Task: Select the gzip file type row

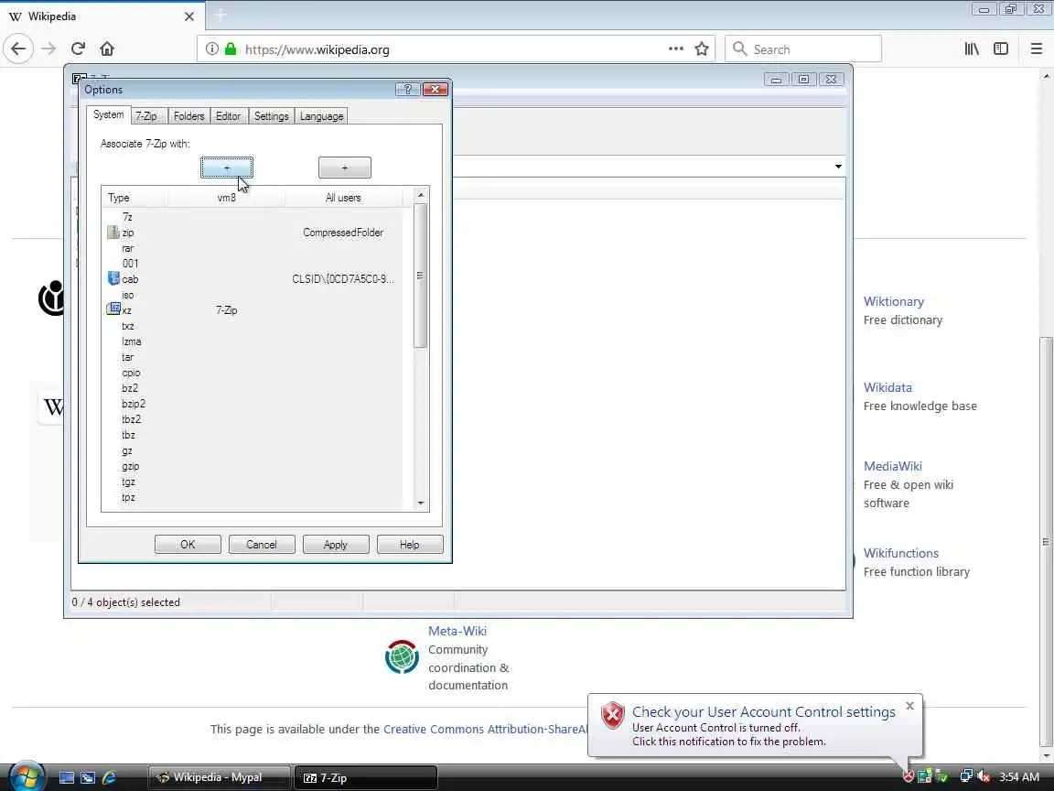Action: [x=254, y=466]
